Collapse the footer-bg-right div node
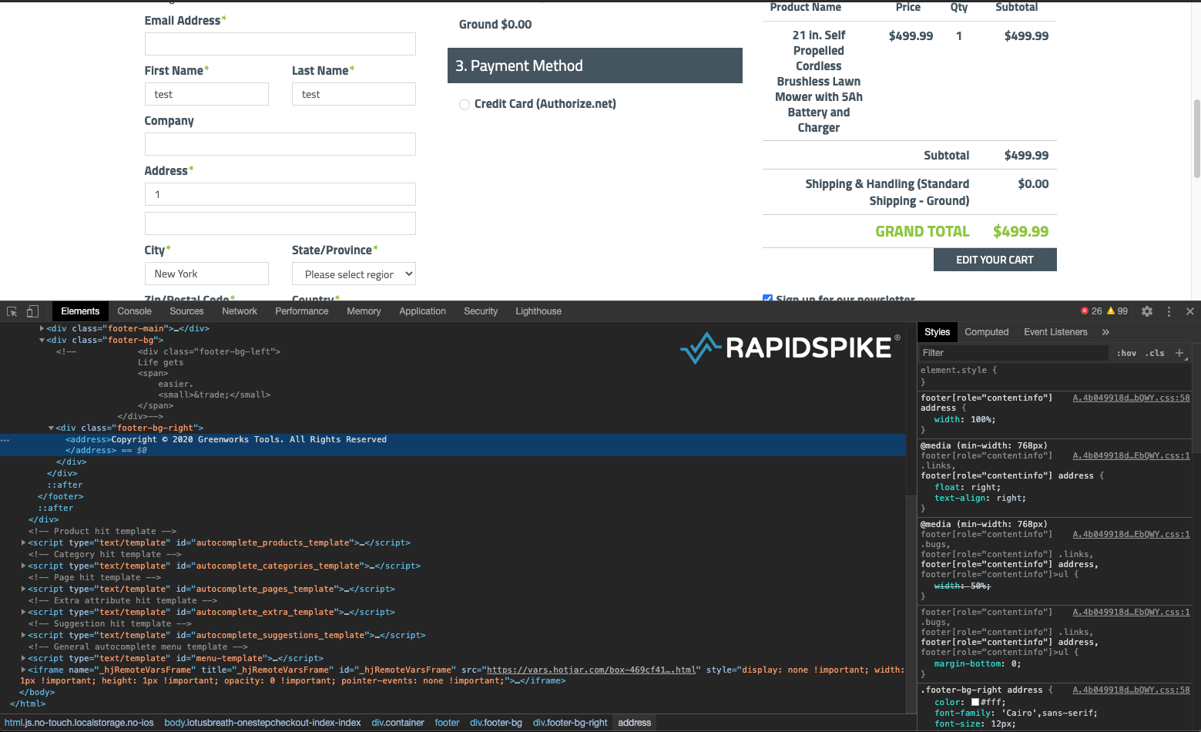This screenshot has height=732, width=1201. coord(51,428)
